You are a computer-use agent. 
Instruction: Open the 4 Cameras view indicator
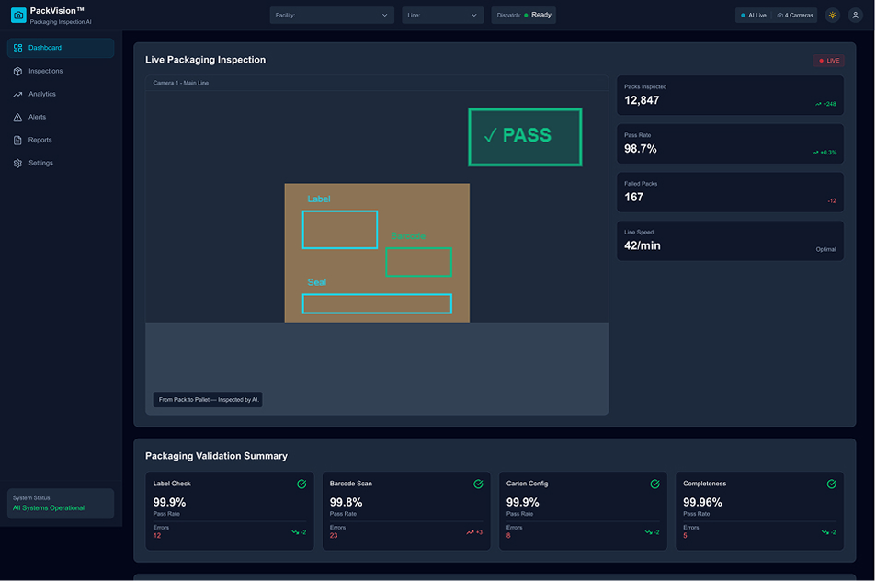pyautogui.click(x=793, y=15)
